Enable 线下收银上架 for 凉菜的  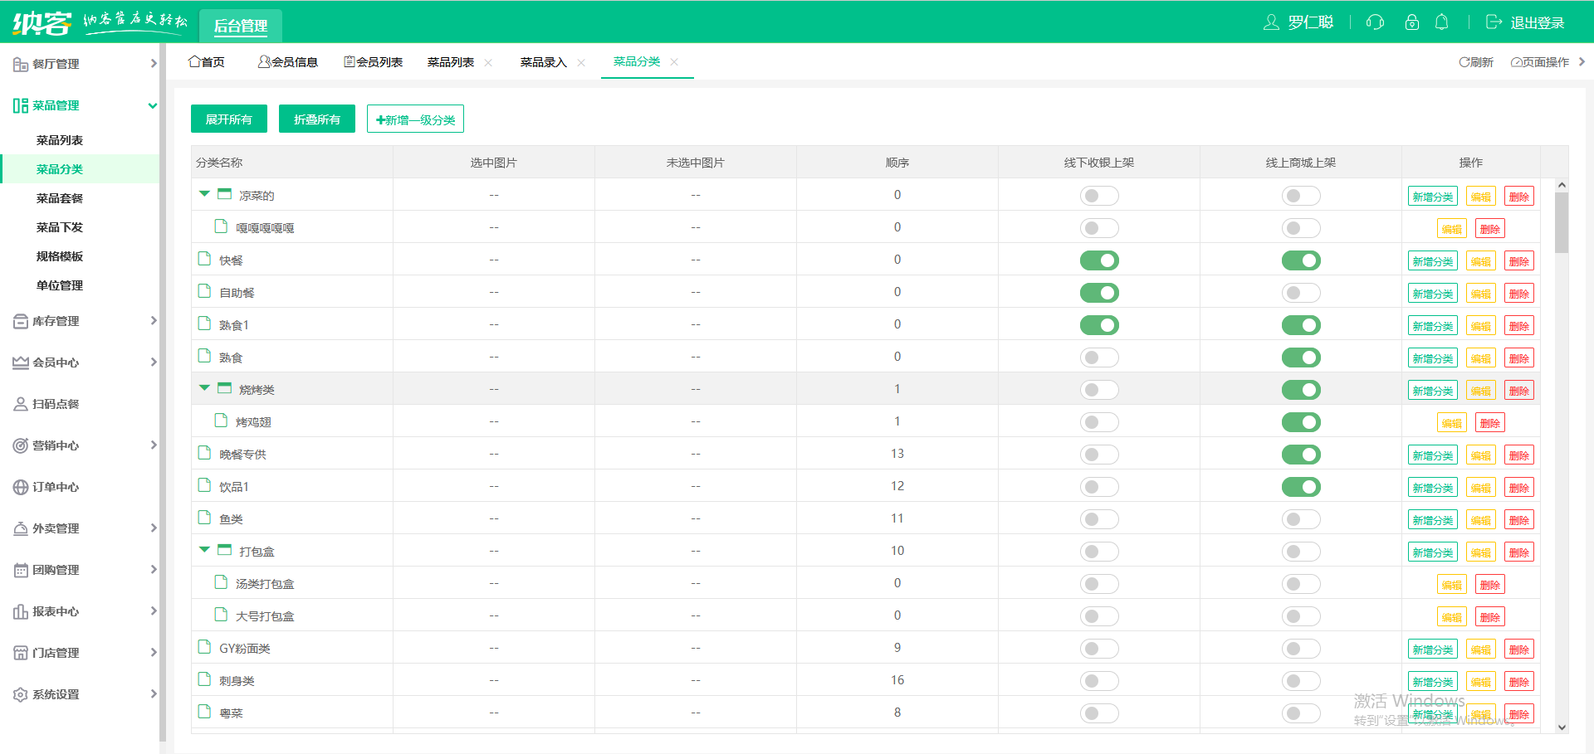coord(1099,196)
